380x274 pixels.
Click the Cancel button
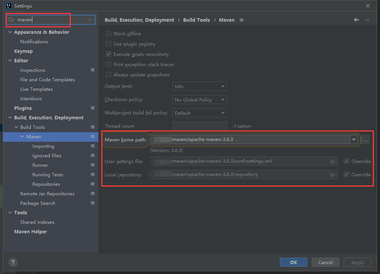[x=326, y=262]
